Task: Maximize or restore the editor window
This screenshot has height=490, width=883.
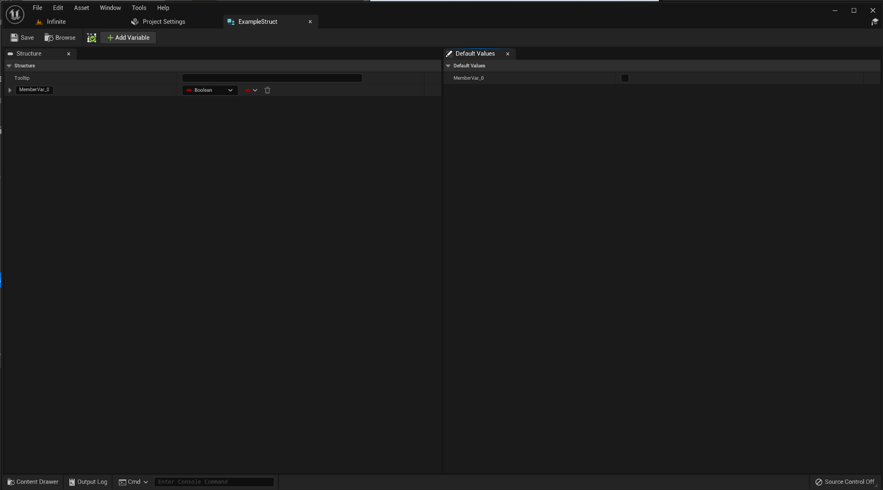Action: click(x=854, y=10)
